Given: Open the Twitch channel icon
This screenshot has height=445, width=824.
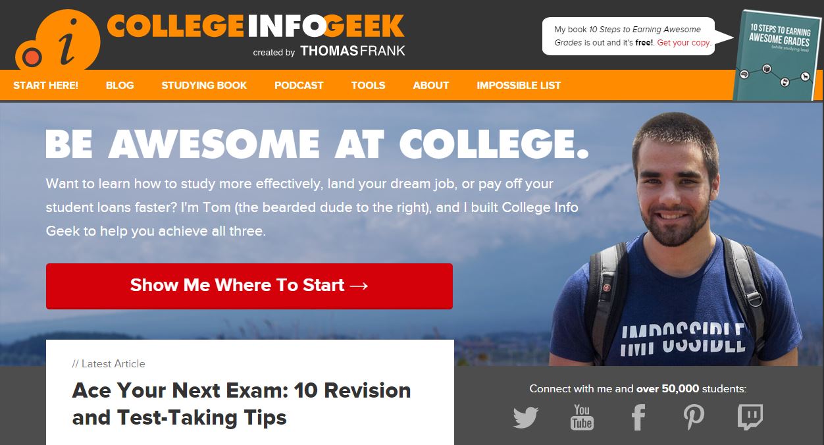Looking at the screenshot, I should (750, 417).
